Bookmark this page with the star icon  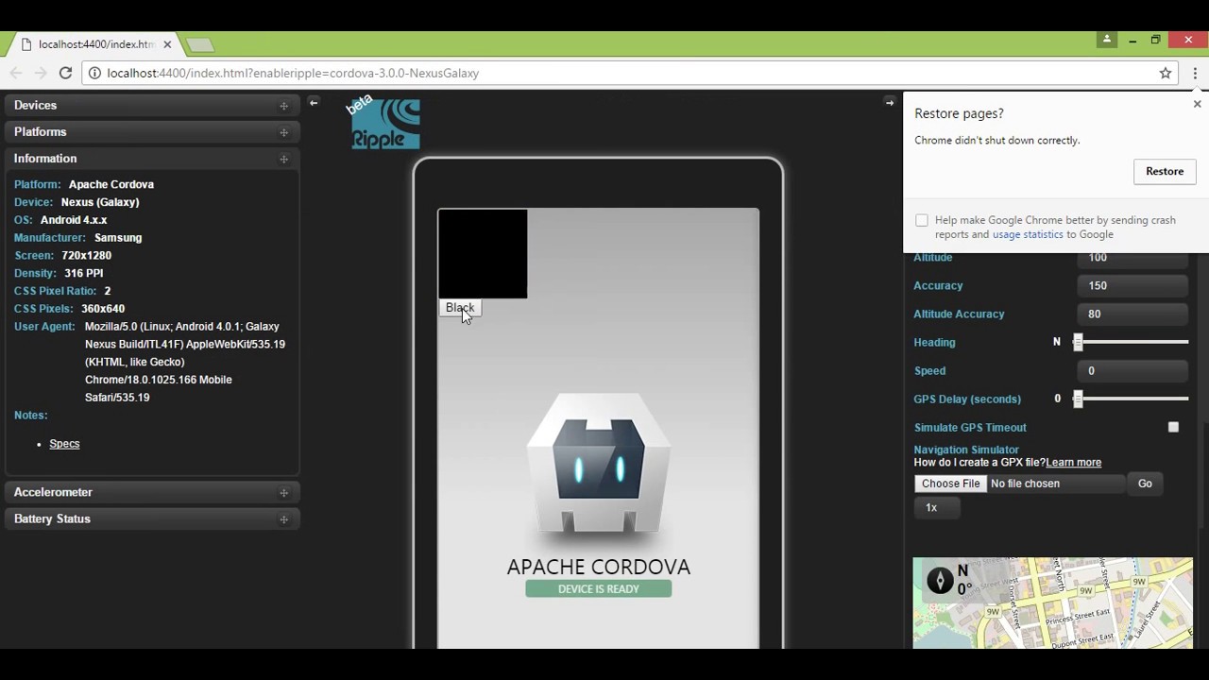click(x=1166, y=73)
